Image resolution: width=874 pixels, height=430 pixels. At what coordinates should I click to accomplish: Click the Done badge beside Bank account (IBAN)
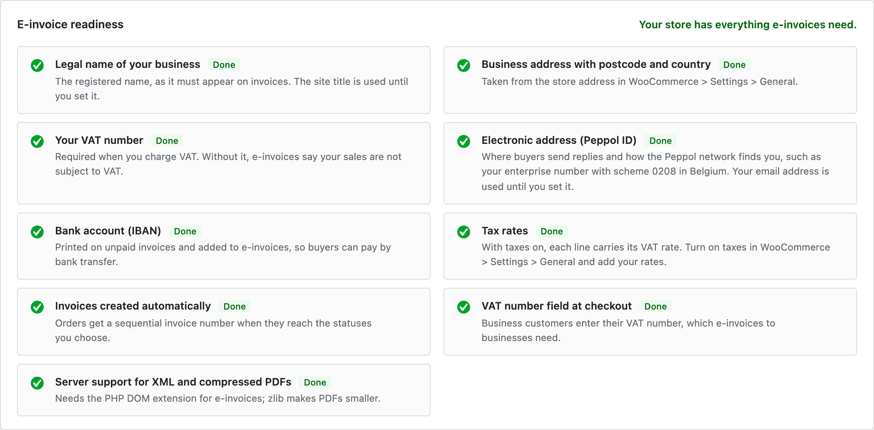(185, 231)
